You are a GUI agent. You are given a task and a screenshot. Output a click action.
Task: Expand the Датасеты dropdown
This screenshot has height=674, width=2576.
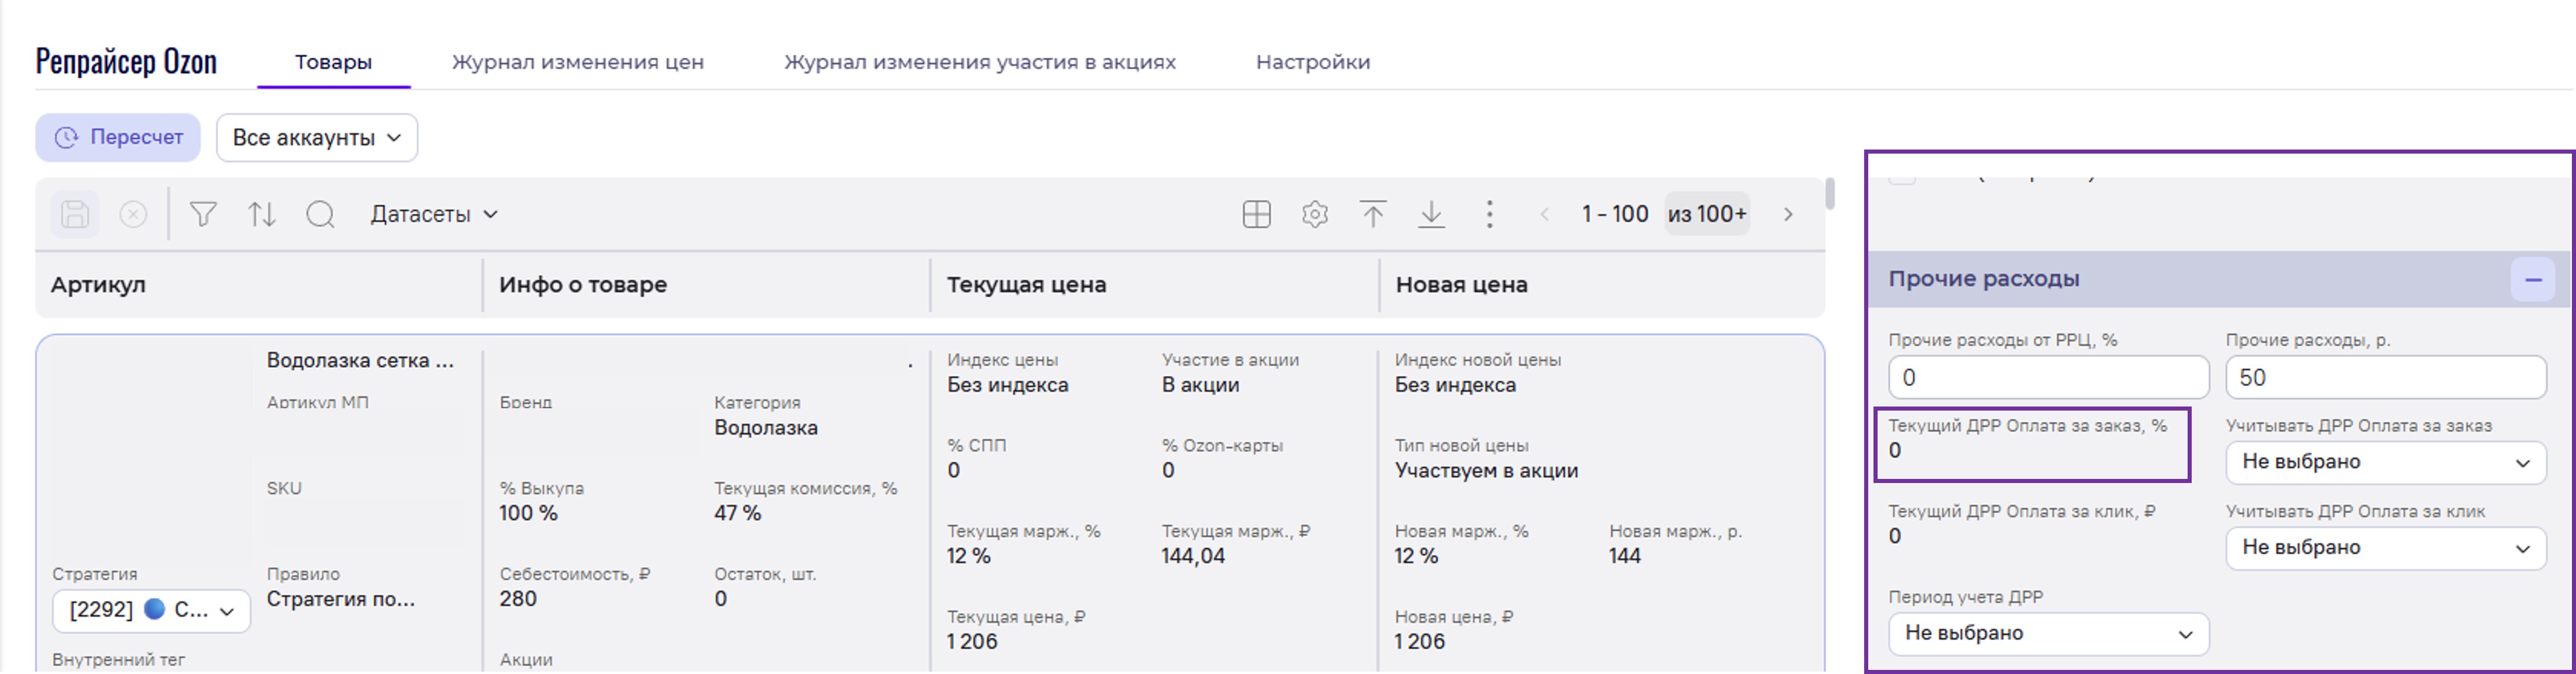click(x=434, y=215)
